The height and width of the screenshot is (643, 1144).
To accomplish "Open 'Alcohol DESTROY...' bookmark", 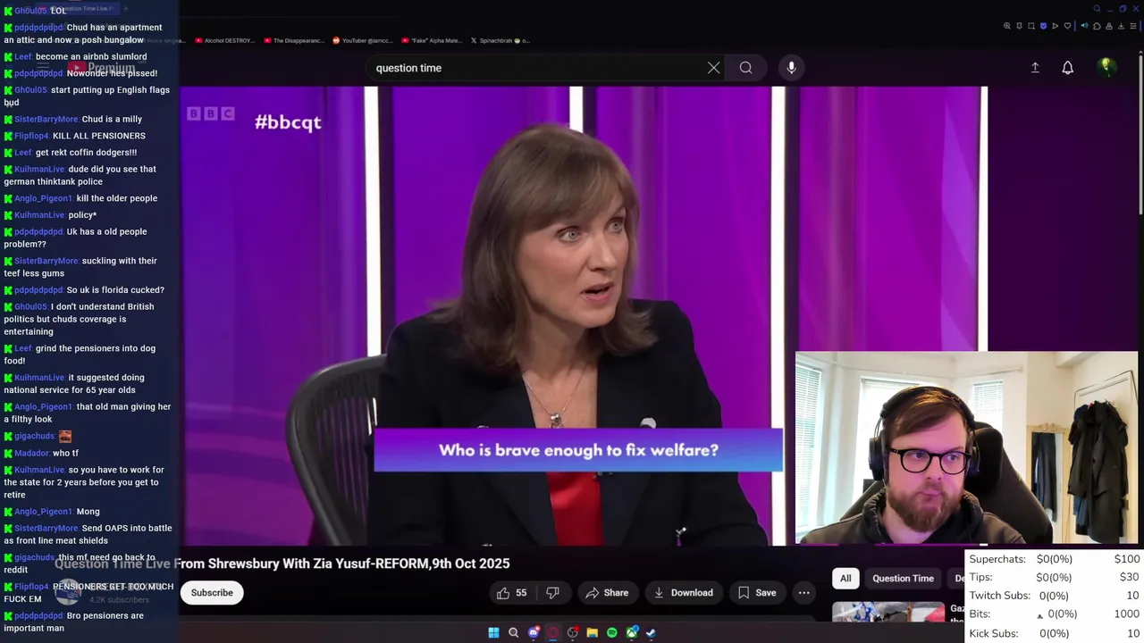I will pyautogui.click(x=224, y=40).
